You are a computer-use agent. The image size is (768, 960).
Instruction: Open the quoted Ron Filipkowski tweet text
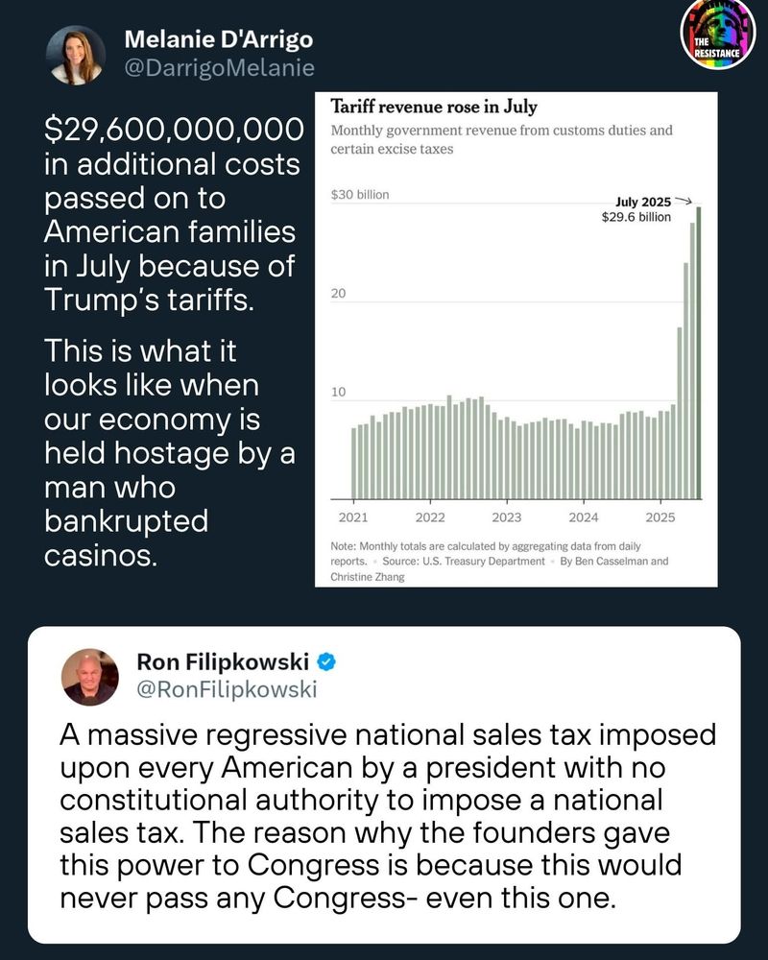coord(388,816)
